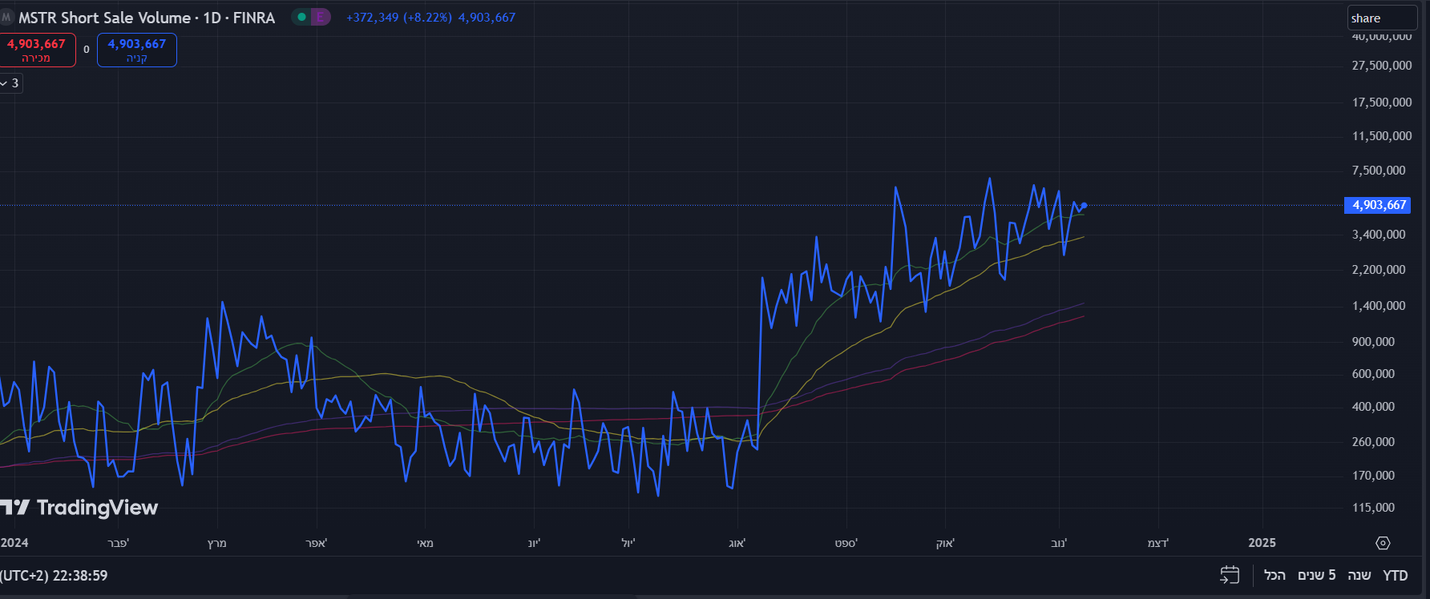Click the נוב' label on the time axis
The width and height of the screenshot is (1430, 599).
click(1059, 543)
